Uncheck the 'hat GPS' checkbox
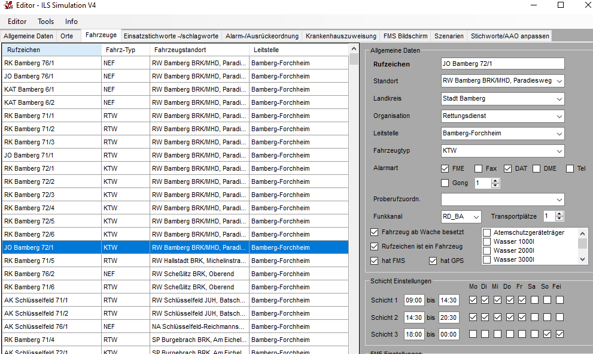The width and height of the screenshot is (593, 354). click(x=433, y=261)
